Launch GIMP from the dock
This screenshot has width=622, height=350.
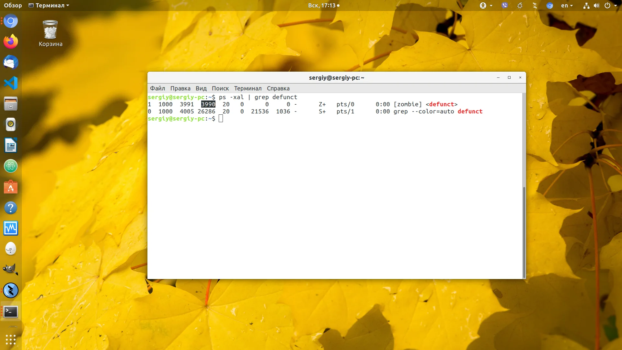pos(11,269)
